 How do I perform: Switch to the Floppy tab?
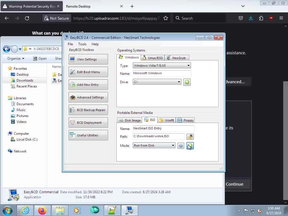click(x=185, y=120)
